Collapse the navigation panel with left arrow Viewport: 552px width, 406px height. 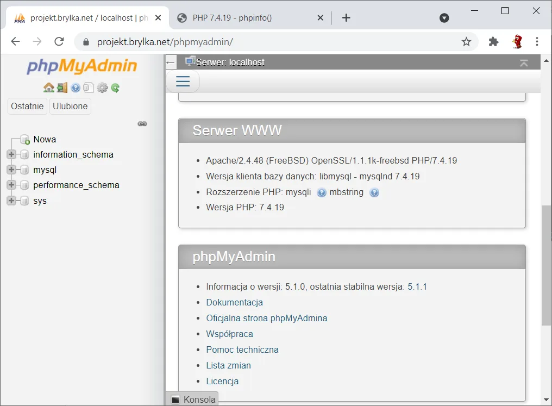[x=171, y=63]
